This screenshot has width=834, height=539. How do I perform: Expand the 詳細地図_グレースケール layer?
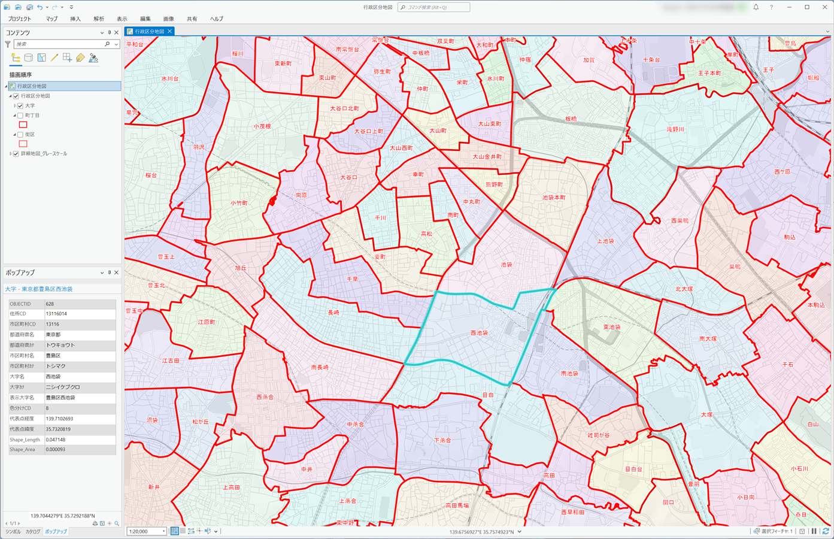pyautogui.click(x=10, y=154)
